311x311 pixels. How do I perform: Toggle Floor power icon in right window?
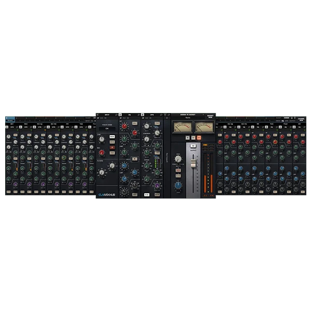pos(280,127)
